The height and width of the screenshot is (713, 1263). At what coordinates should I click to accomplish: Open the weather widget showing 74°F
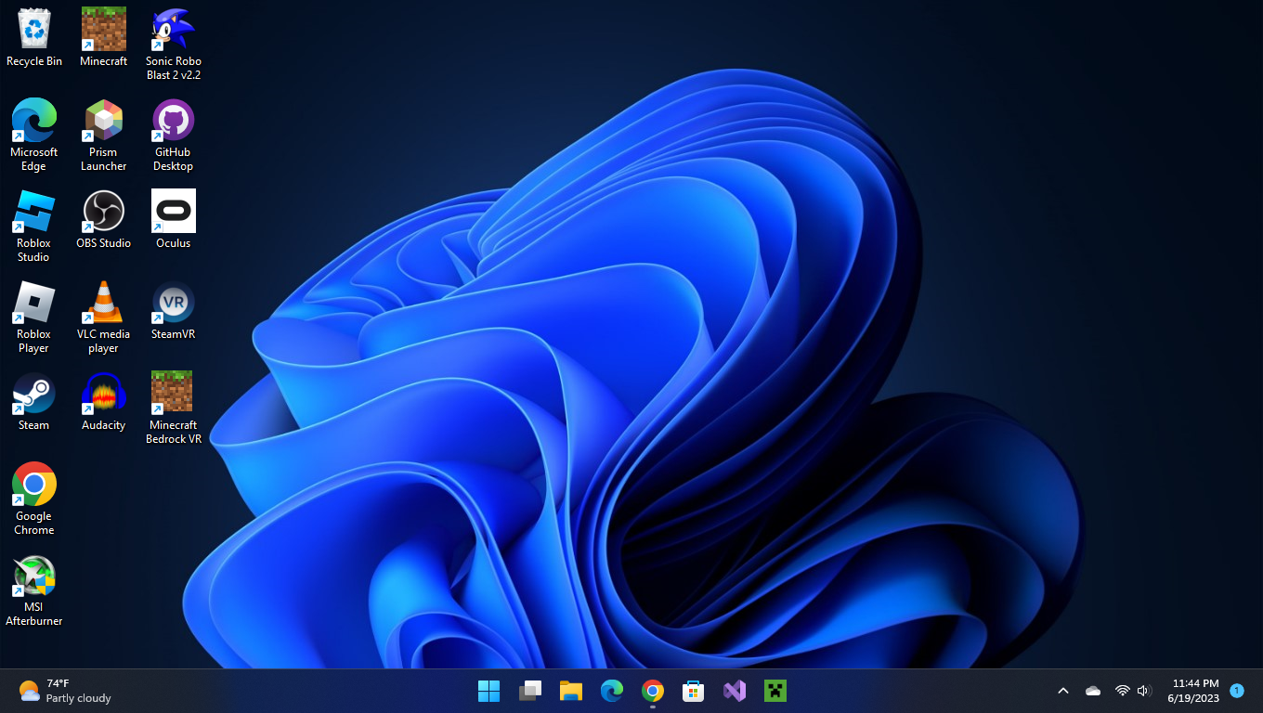(65, 691)
